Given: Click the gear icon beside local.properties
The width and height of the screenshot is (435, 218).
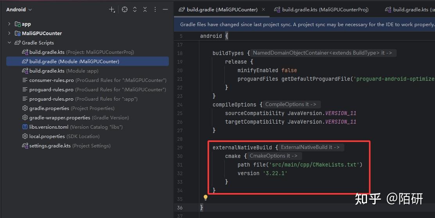Looking at the screenshot, I should click(25, 136).
